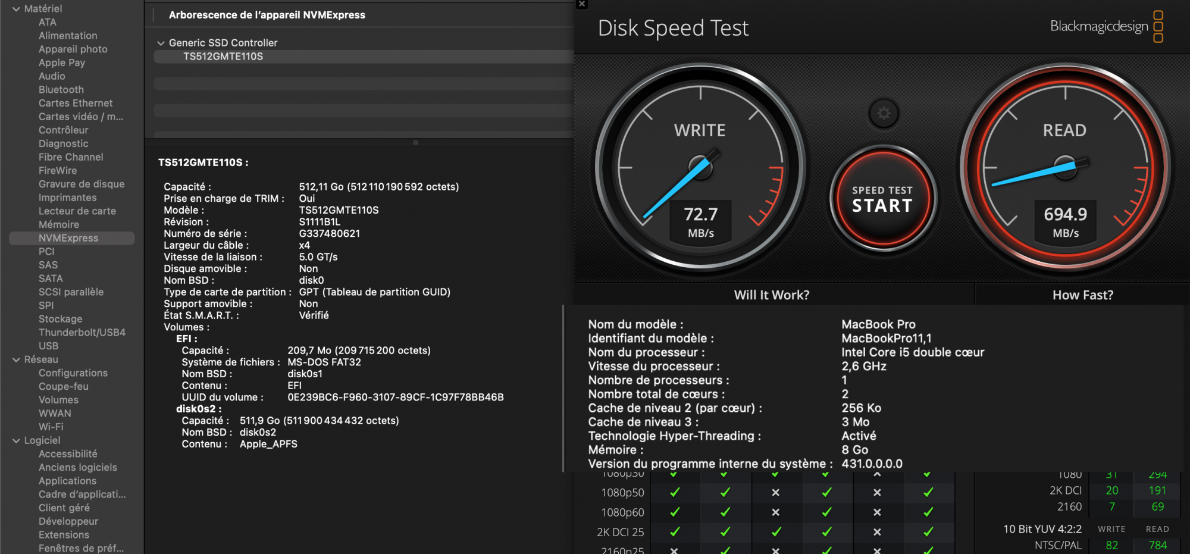Click serial number G337480621
Viewport: 1190px width, 554px height.
click(x=330, y=233)
